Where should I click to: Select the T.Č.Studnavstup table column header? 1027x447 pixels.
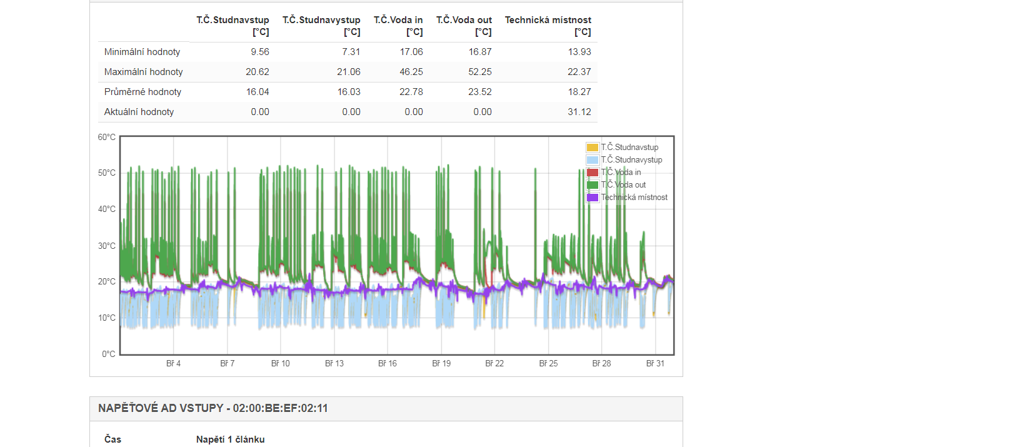click(x=233, y=26)
